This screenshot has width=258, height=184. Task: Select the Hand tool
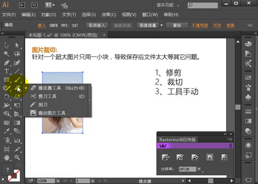coord(7,158)
